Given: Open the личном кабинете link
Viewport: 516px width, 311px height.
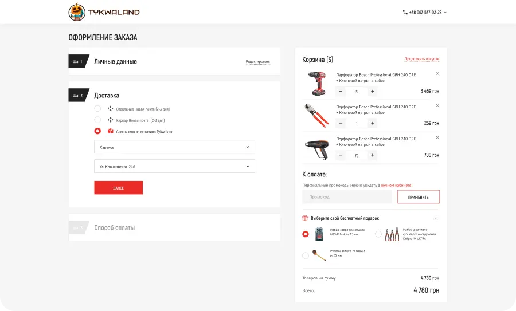Looking at the screenshot, I should 396,186.
